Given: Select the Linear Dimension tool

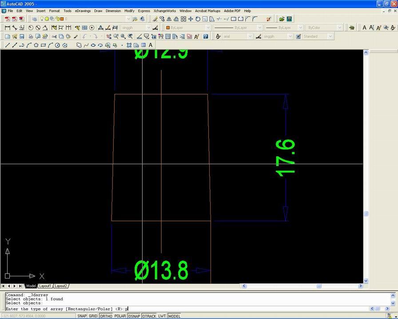Looking at the screenshot, I should [x=8, y=27].
